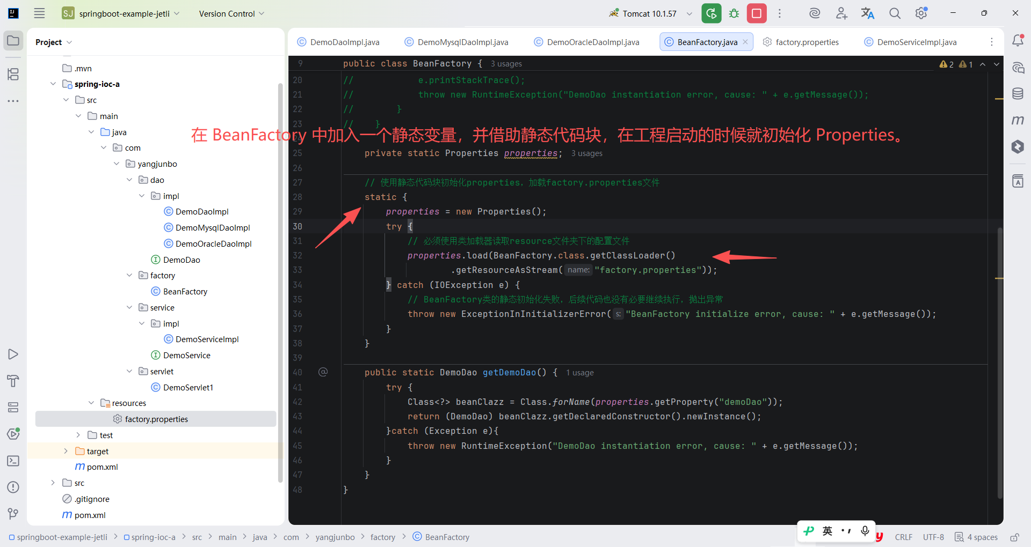Switch IME language using 英 button
The image size is (1031, 547).
[x=827, y=531]
